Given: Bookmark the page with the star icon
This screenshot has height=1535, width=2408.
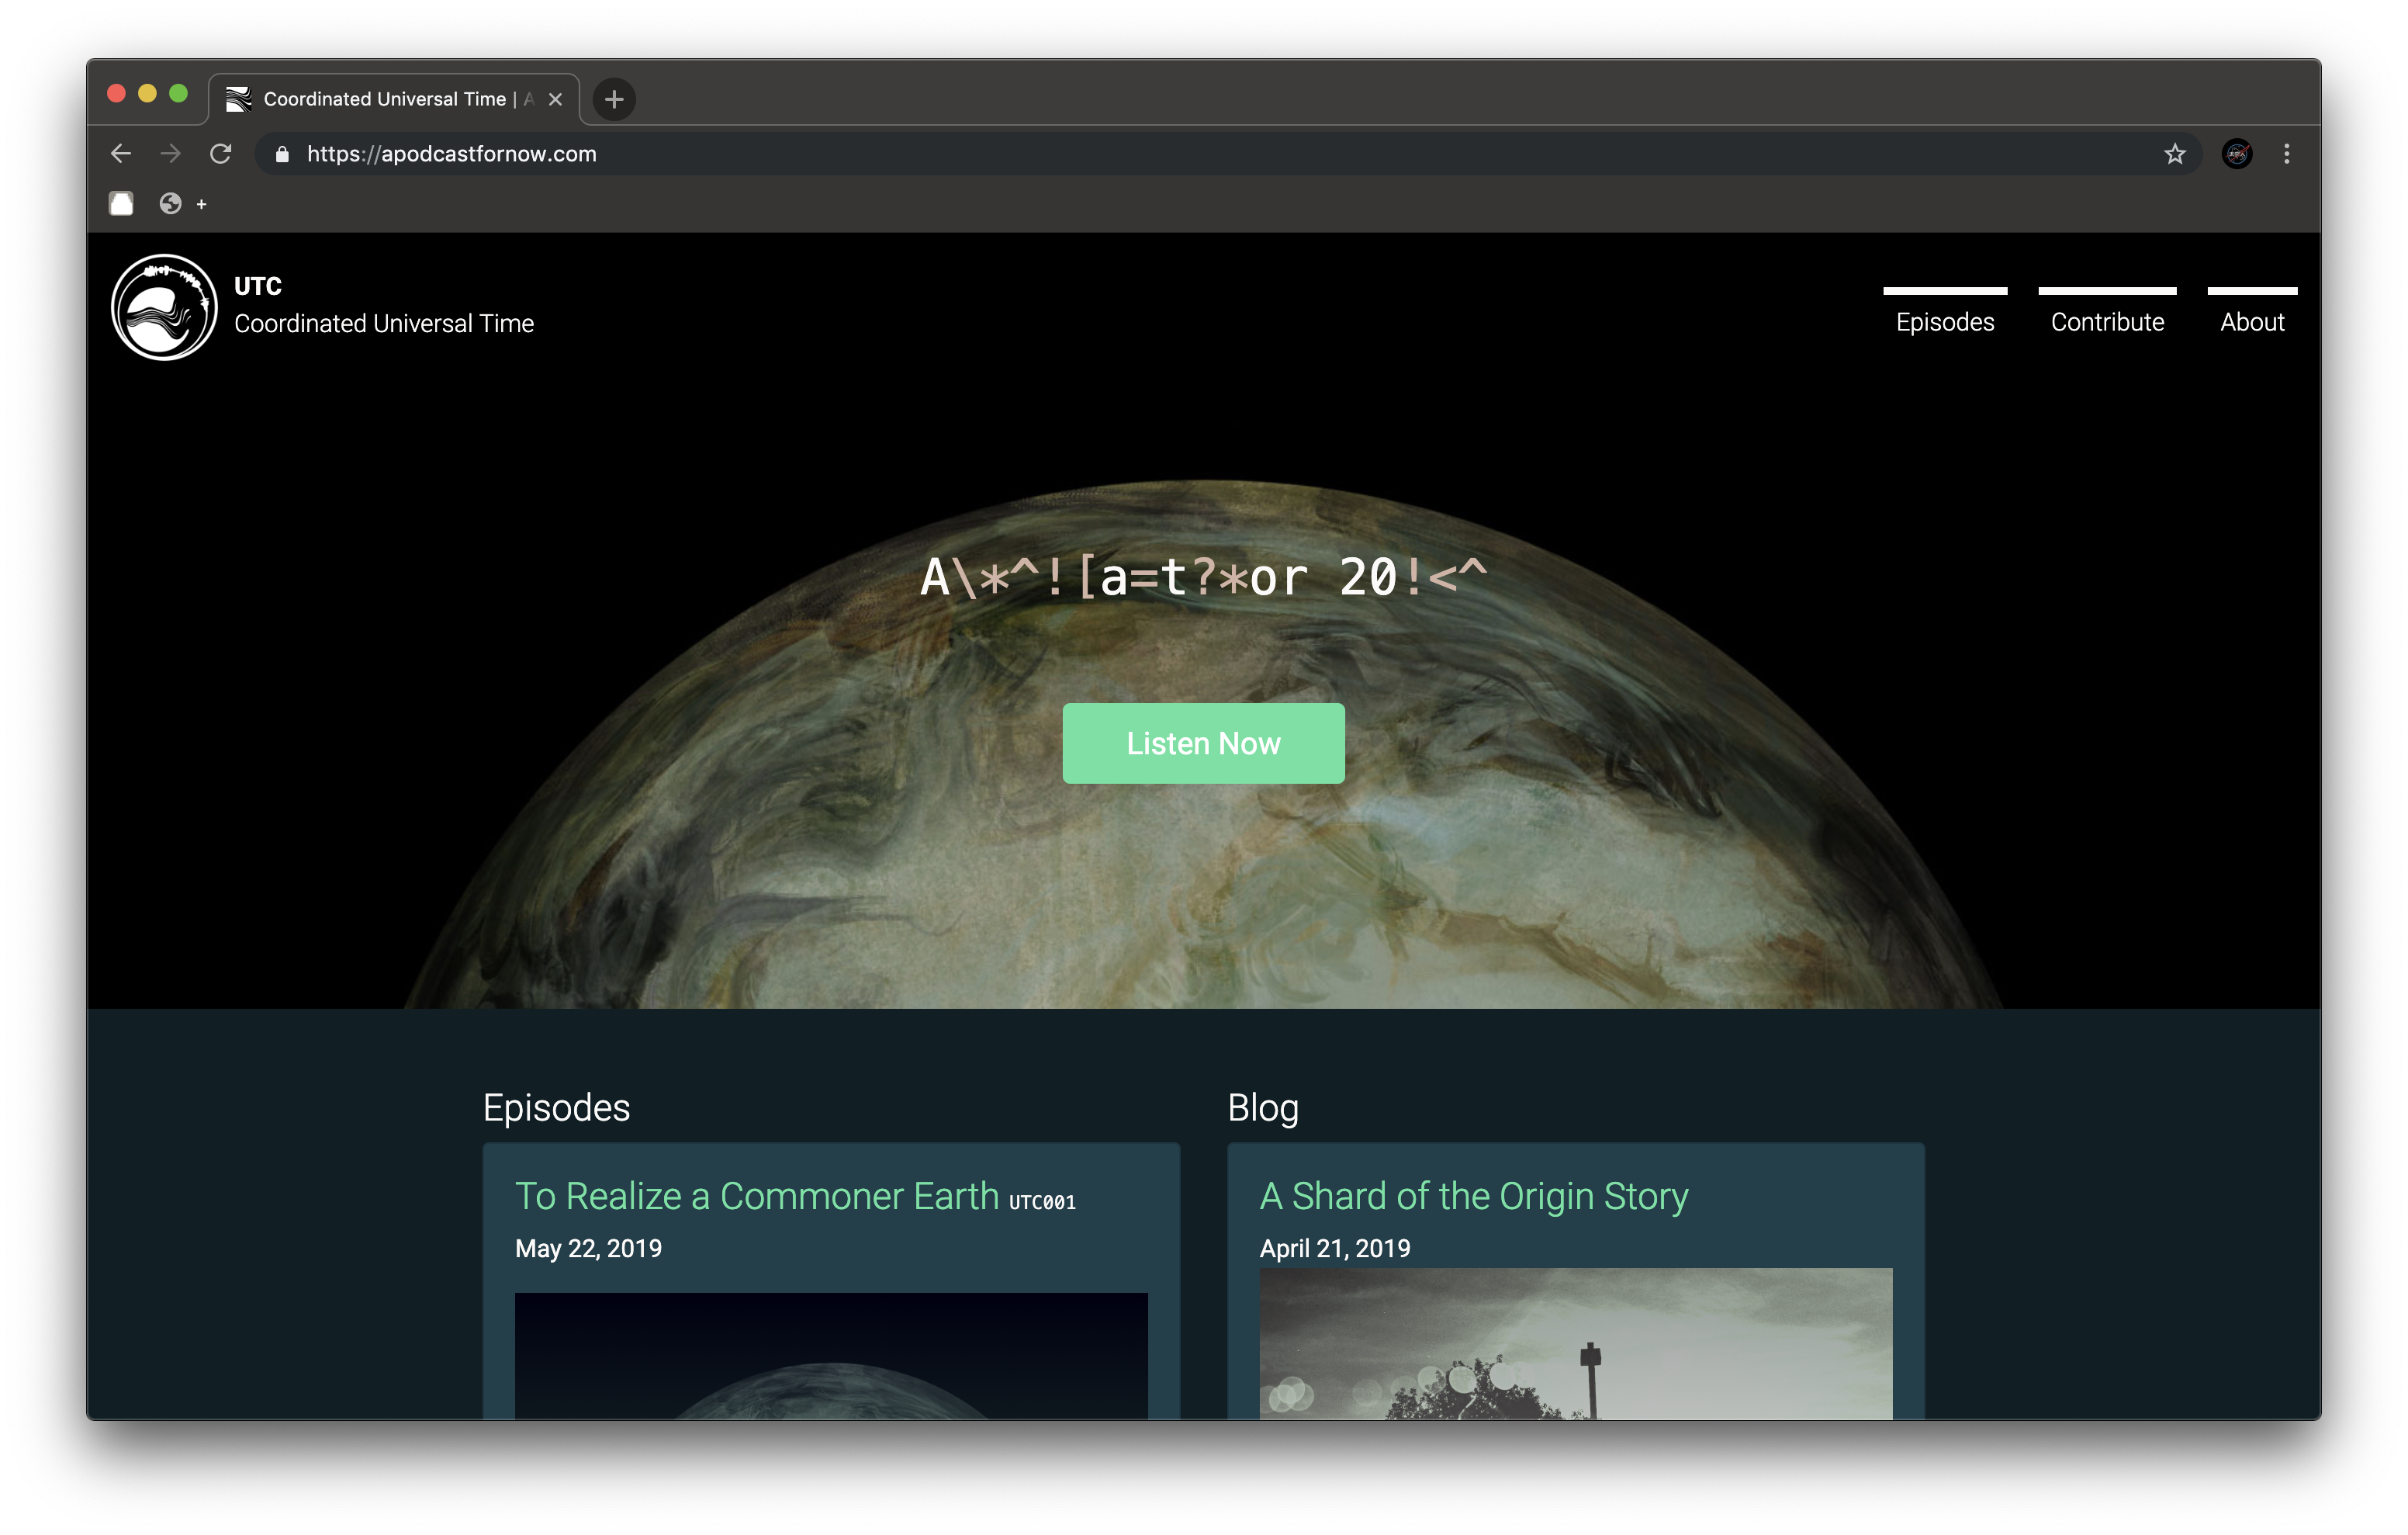Looking at the screenshot, I should [2175, 154].
